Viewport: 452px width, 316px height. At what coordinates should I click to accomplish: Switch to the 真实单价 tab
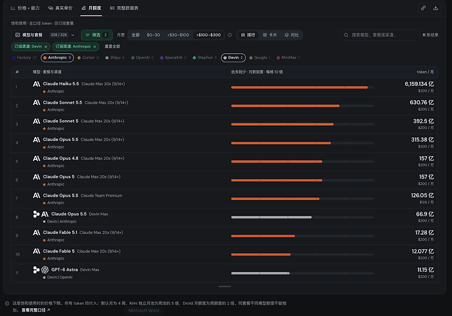point(60,8)
